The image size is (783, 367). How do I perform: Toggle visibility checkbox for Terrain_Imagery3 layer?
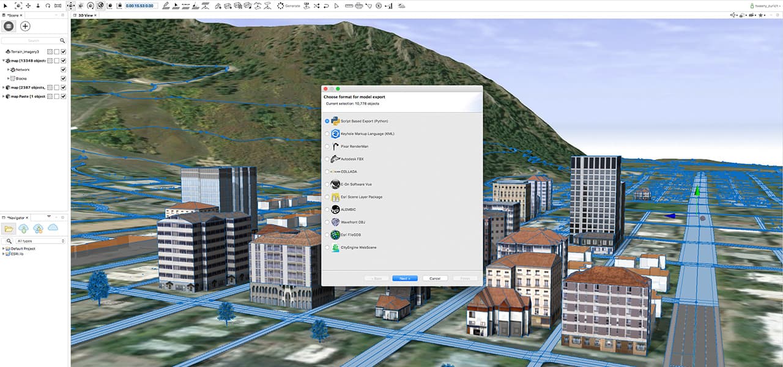[64, 52]
